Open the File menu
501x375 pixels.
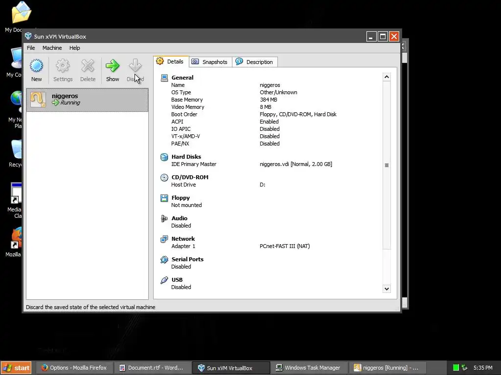31,48
